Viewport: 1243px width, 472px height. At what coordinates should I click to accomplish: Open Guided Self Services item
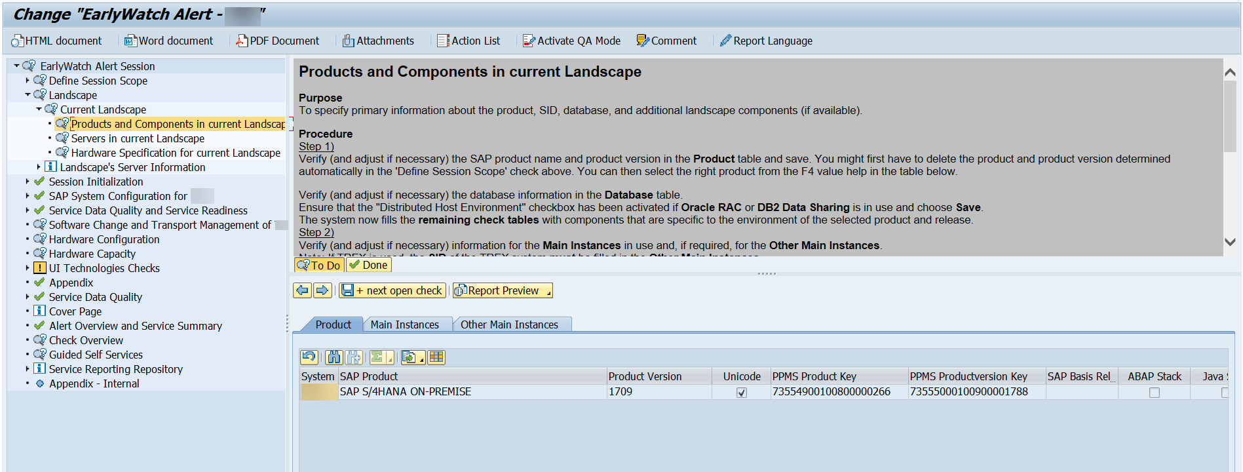pyautogui.click(x=96, y=355)
